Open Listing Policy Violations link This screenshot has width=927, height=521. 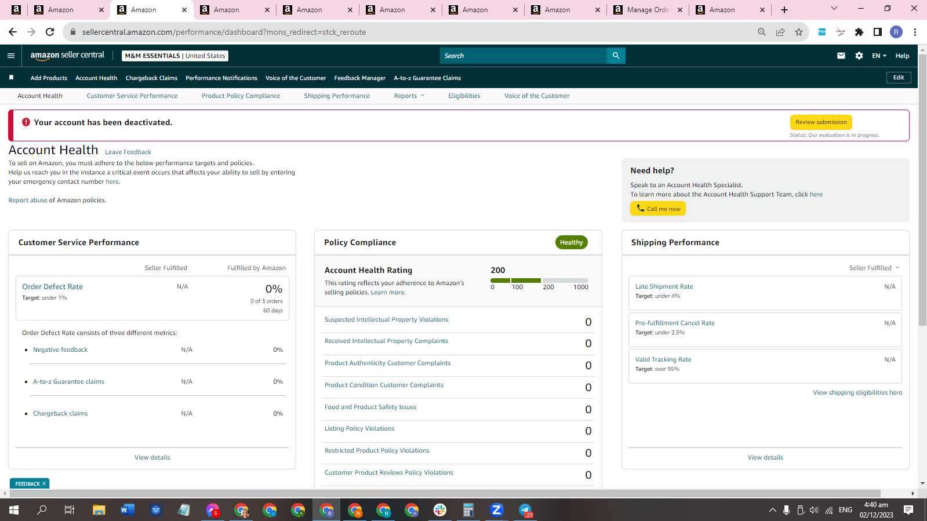point(359,428)
